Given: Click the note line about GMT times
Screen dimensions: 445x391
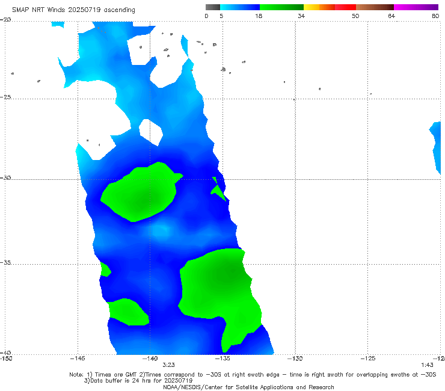Looking at the screenshot, I should coord(253,375).
